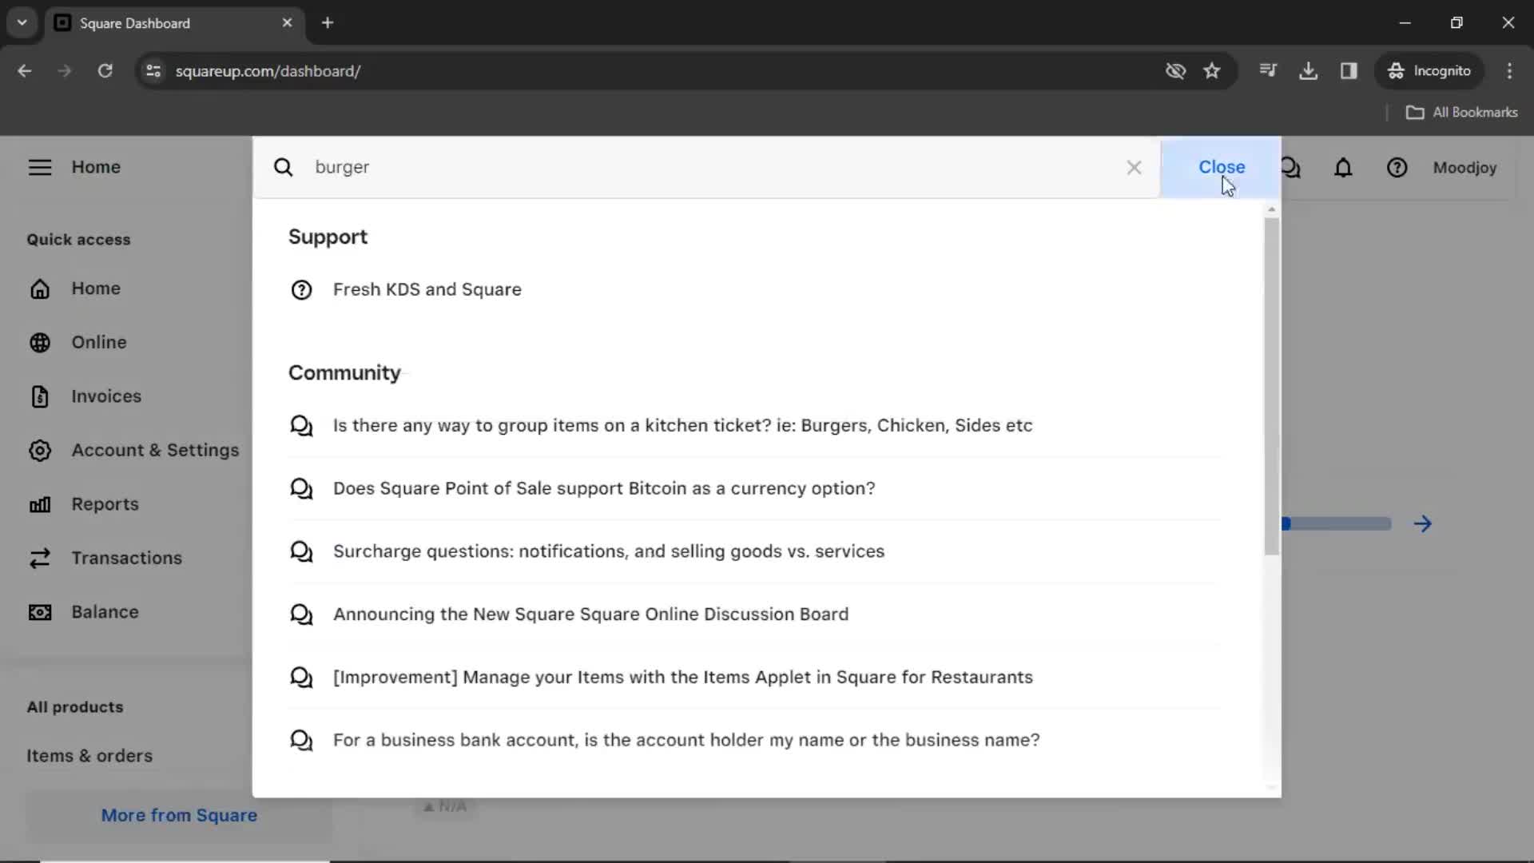Open Items Applet improvement post
This screenshot has height=863, width=1534.
[682, 677]
